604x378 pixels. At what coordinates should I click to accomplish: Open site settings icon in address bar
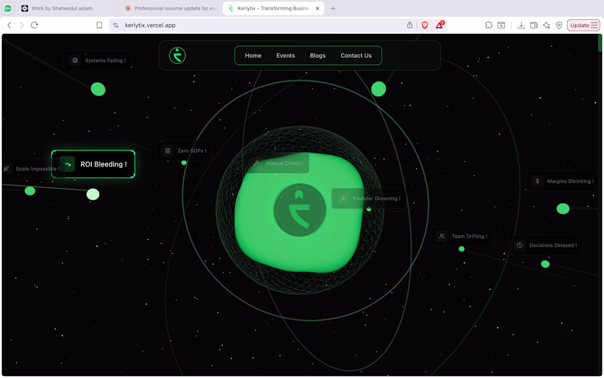115,25
